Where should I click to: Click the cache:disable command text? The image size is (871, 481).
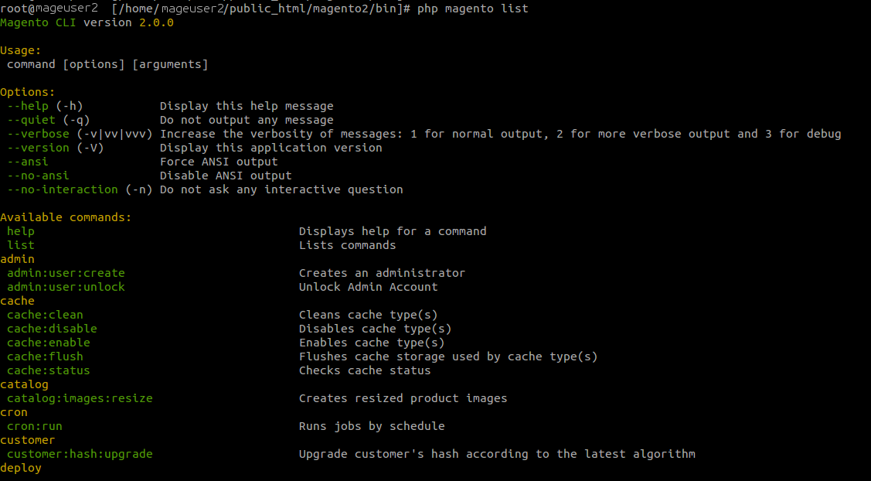(x=52, y=329)
